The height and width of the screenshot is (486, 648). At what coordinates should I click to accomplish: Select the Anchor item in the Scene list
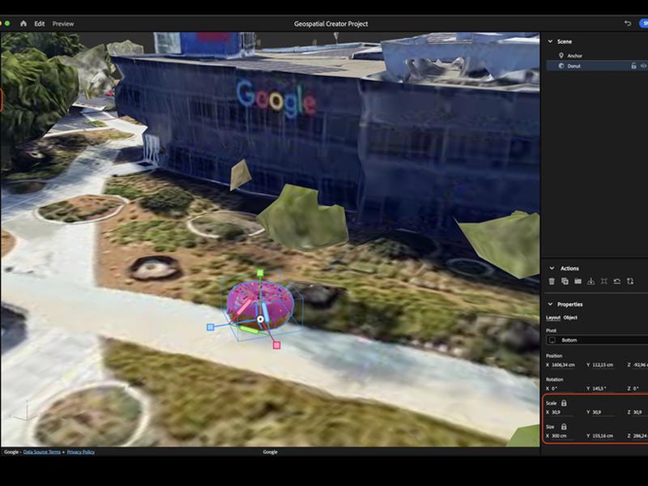(x=574, y=55)
